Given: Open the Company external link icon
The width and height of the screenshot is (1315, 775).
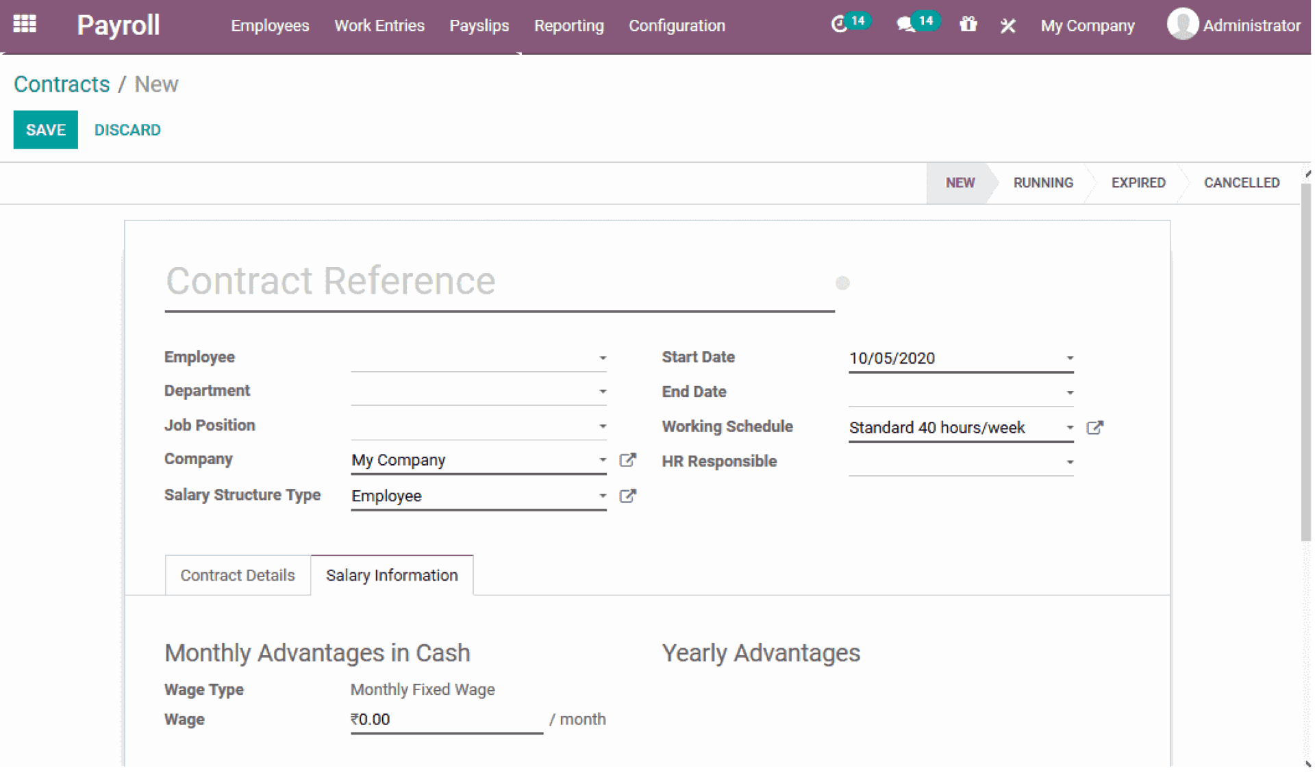Looking at the screenshot, I should pyautogui.click(x=627, y=460).
